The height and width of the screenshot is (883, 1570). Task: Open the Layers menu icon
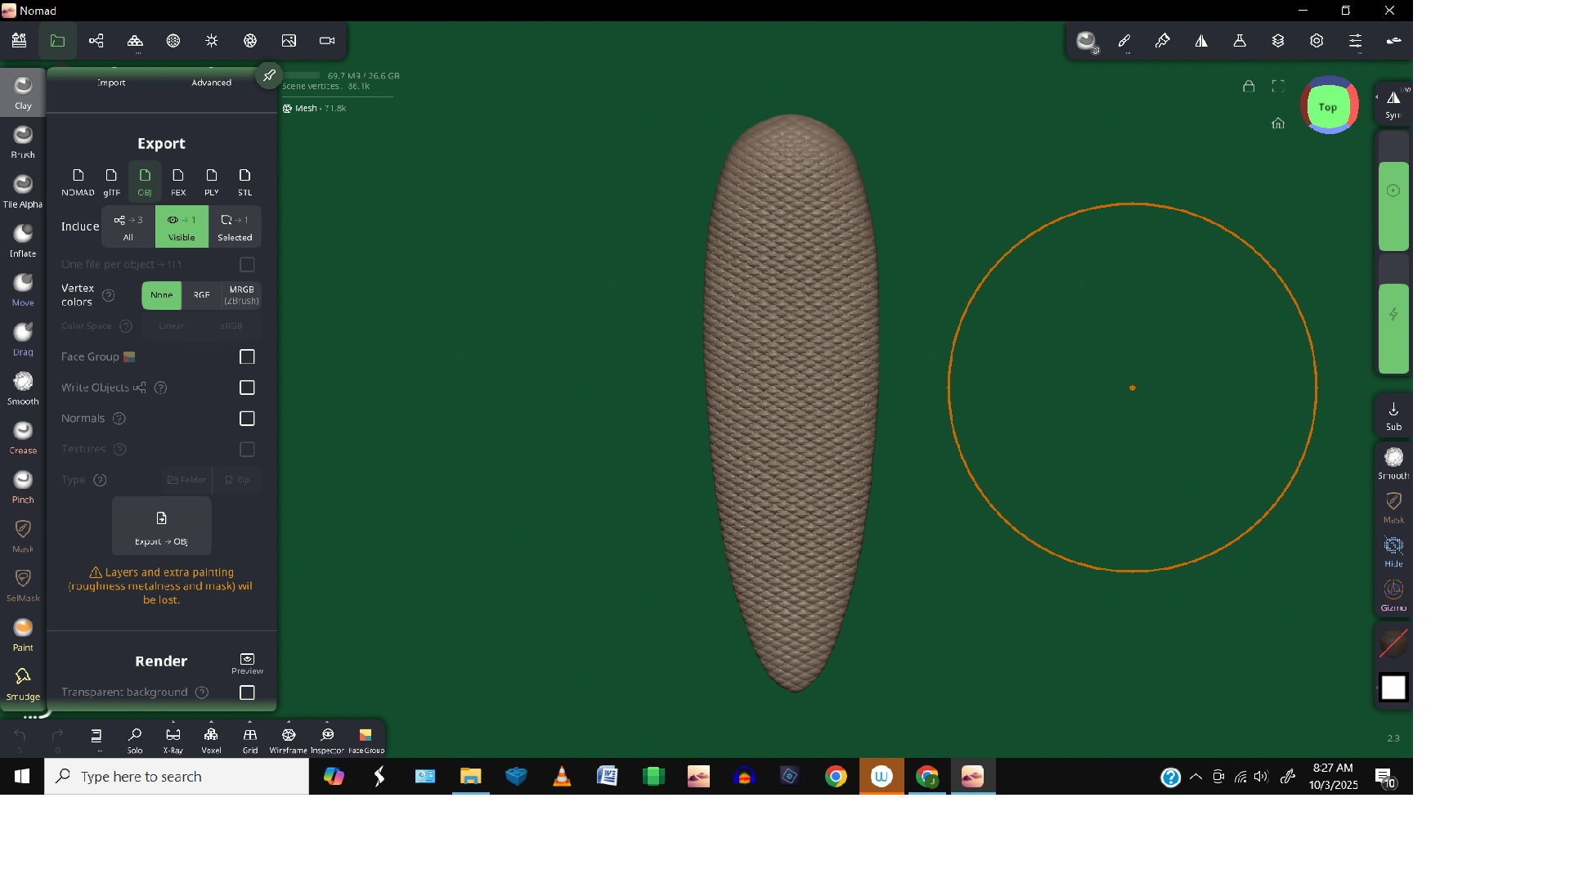1278,41
